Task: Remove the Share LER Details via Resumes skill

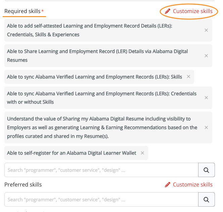Action: click(206, 56)
